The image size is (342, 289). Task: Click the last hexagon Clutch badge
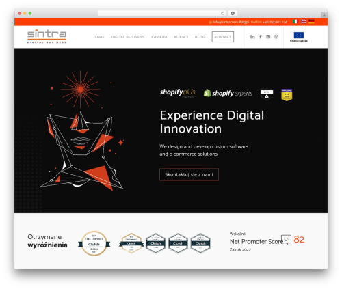tap(200, 243)
